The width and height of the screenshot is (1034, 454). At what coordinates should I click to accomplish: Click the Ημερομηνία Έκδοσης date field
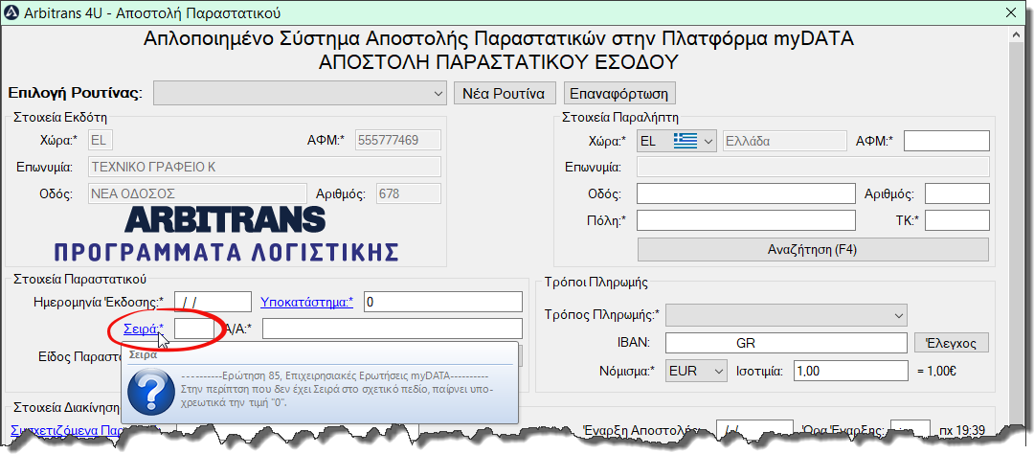click(x=213, y=303)
